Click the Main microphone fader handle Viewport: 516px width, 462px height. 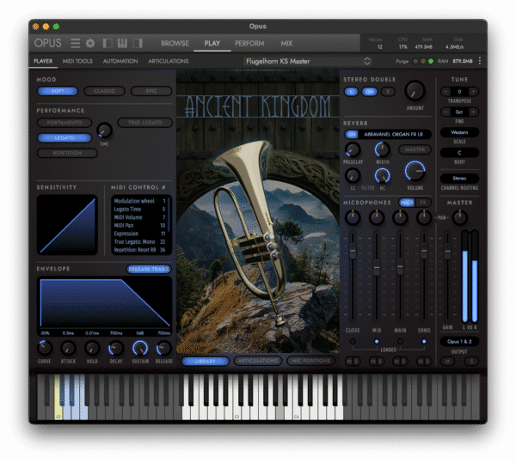tap(400, 266)
